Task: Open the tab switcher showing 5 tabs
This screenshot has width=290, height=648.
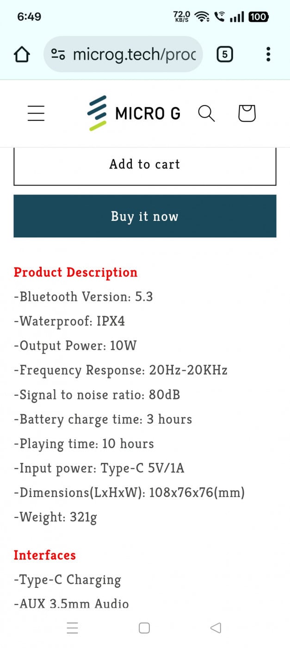Action: [x=224, y=55]
